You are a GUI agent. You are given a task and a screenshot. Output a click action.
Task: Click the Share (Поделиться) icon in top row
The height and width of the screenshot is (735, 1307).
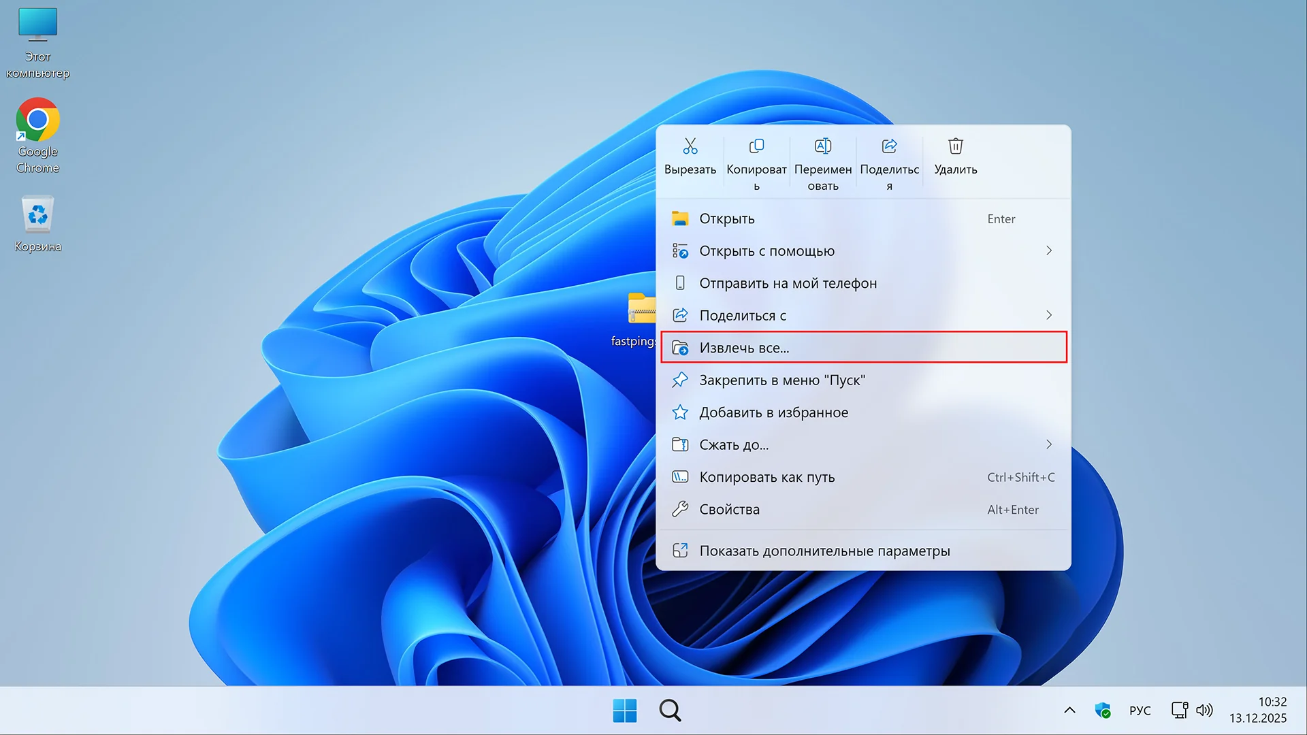[889, 146]
